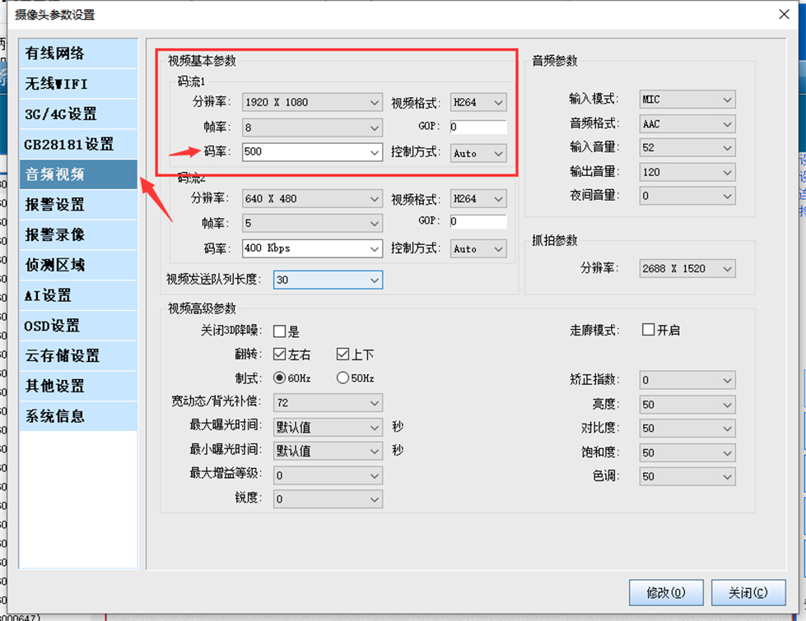This screenshot has height=621, width=806.
Task: Enable 走廊模式 开启 checkbox
Action: pos(648,330)
